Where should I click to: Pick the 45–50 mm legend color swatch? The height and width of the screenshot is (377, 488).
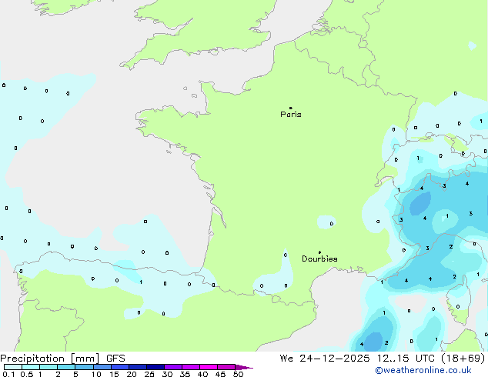click(x=226, y=367)
